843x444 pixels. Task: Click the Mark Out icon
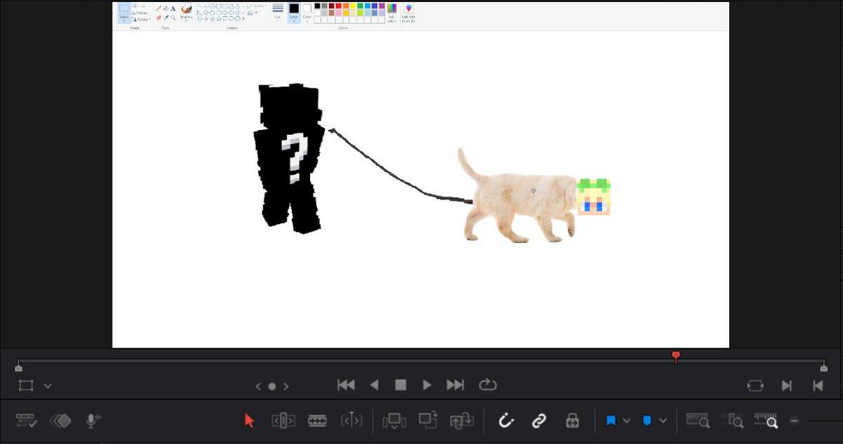(818, 386)
